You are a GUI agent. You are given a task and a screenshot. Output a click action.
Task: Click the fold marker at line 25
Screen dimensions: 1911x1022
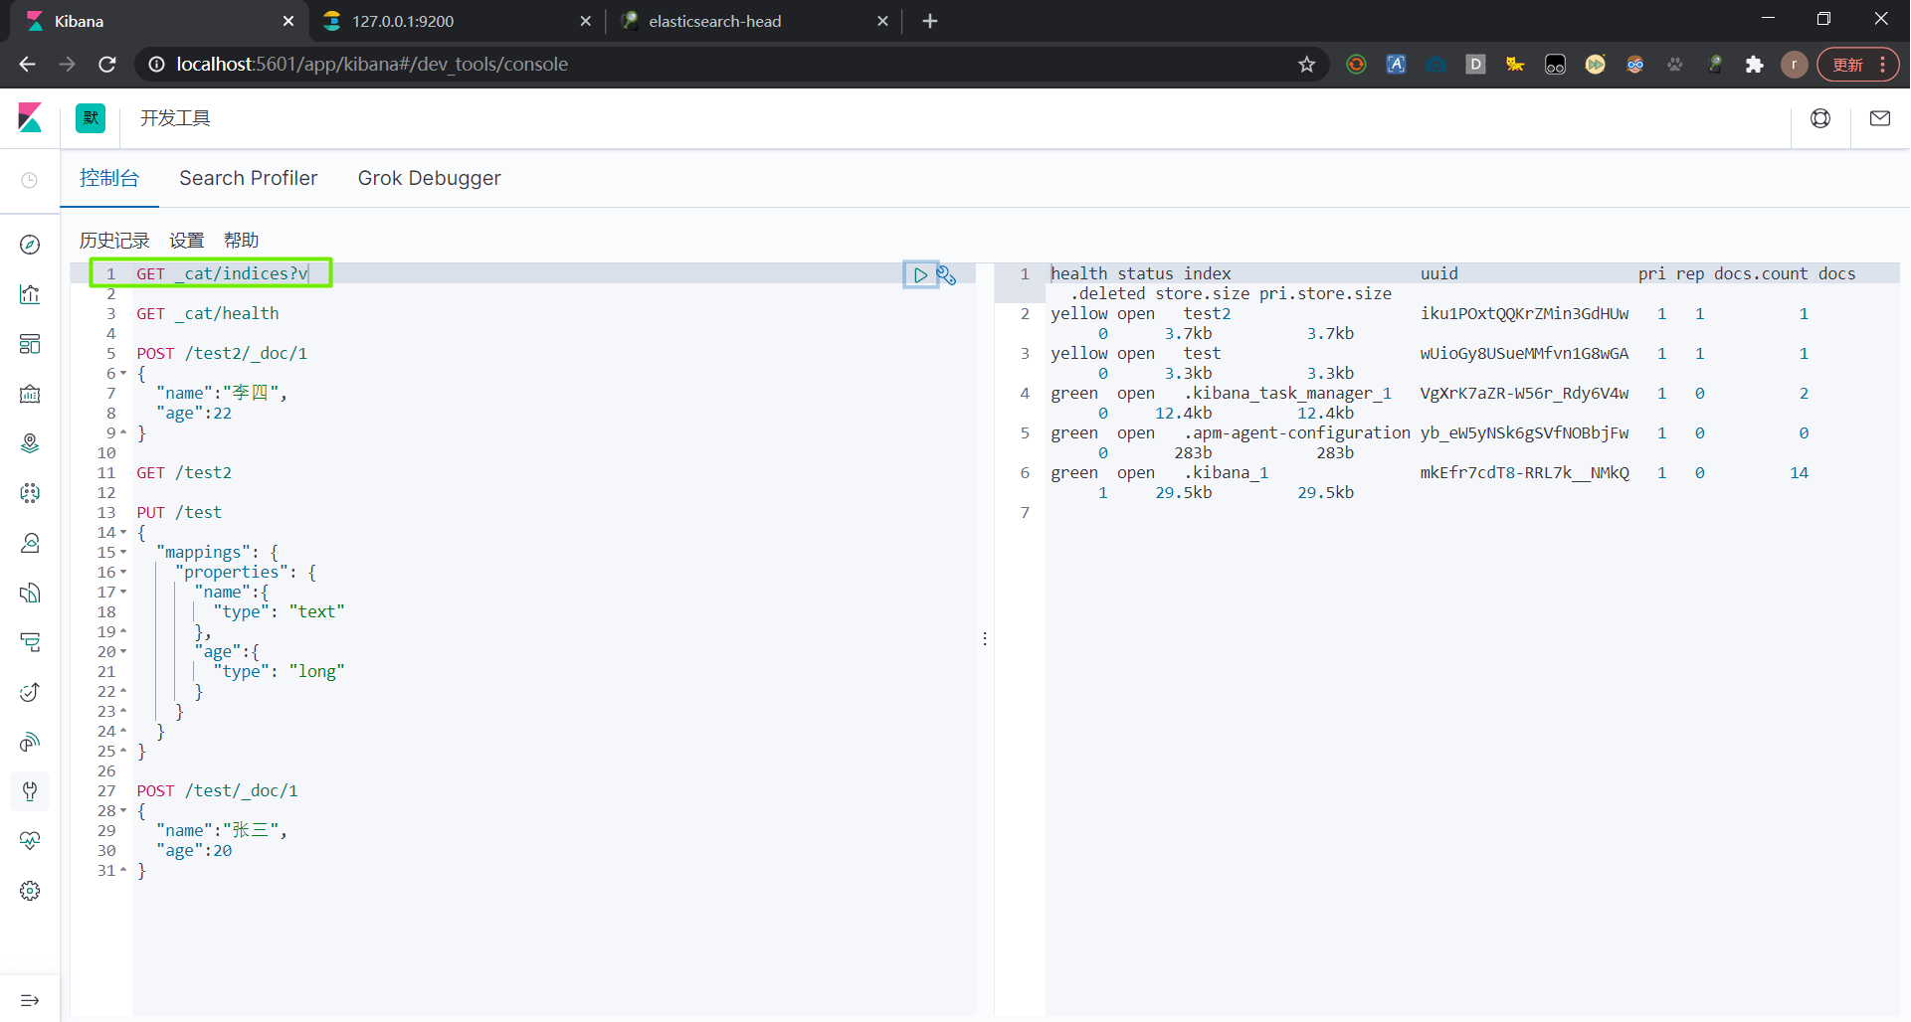[x=123, y=752]
